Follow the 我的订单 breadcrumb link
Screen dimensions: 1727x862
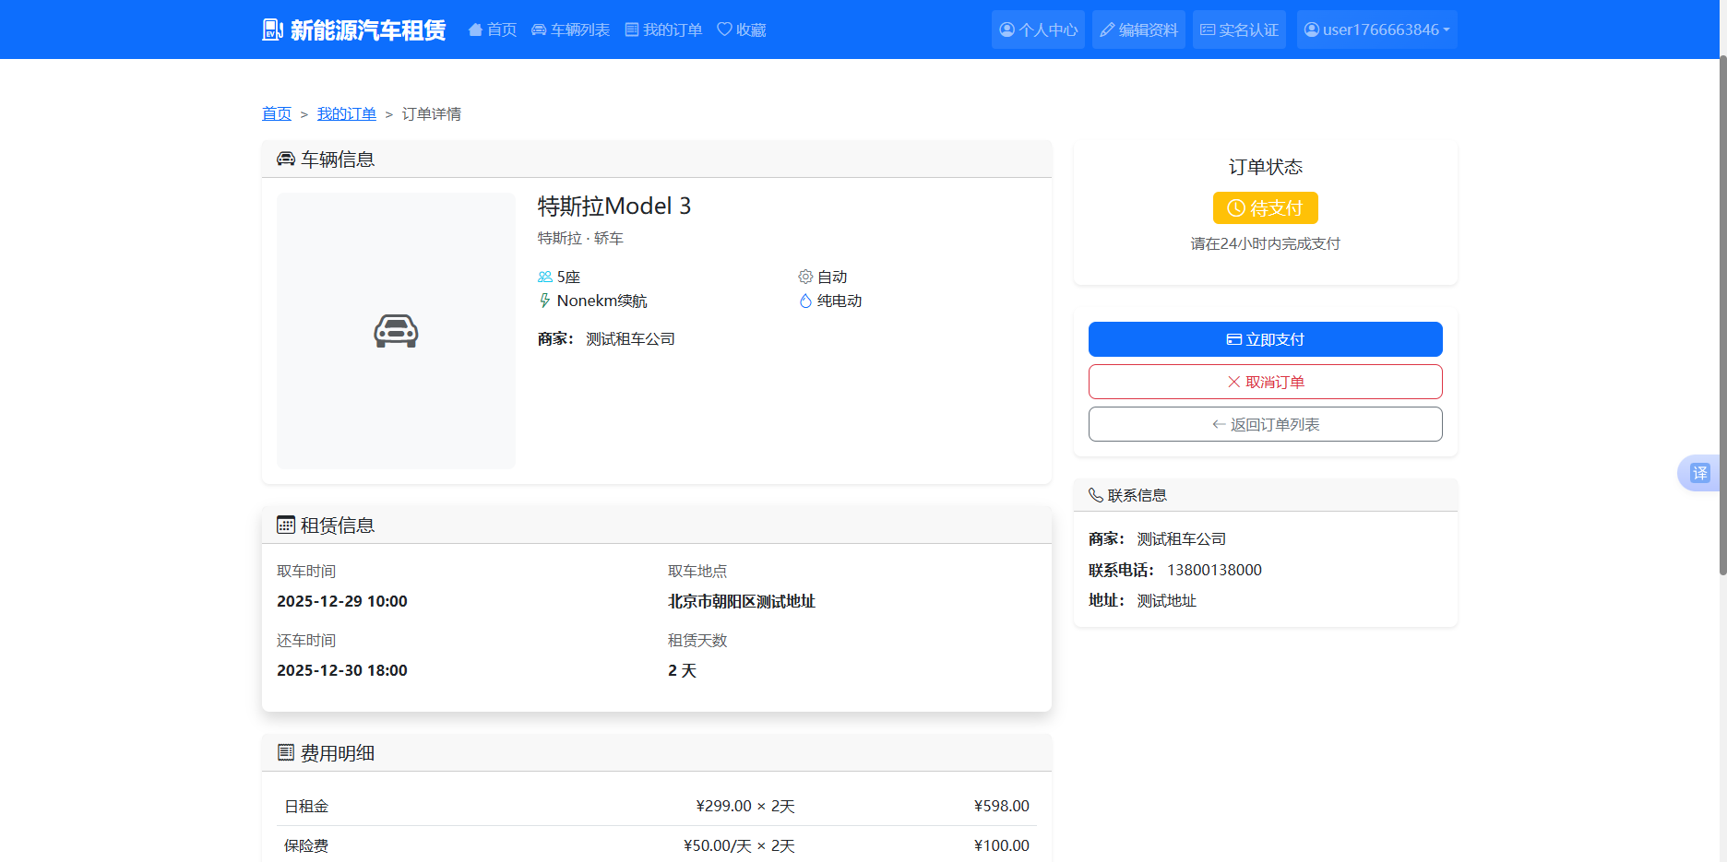tap(347, 113)
